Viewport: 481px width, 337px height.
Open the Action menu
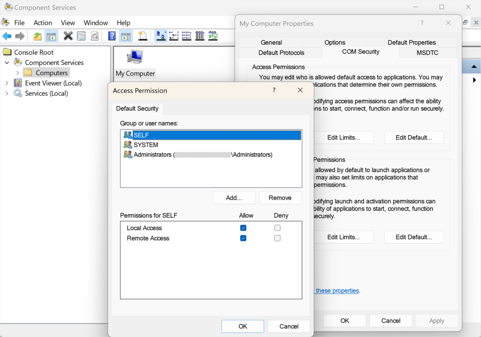pyautogui.click(x=42, y=23)
